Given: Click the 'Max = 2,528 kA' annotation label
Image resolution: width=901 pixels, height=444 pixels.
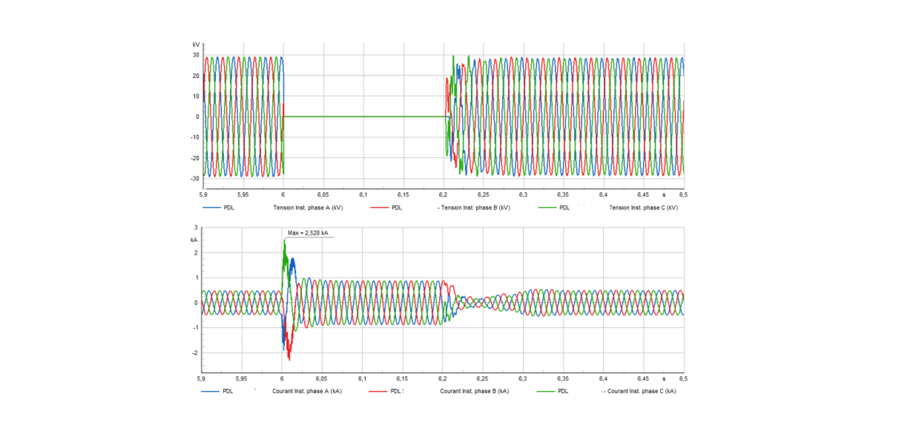Looking at the screenshot, I should pyautogui.click(x=308, y=233).
